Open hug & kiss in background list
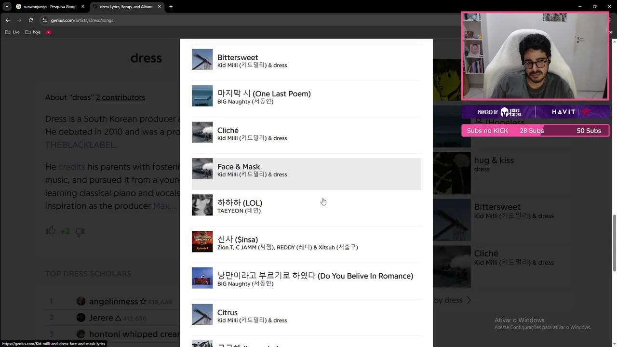617x347 pixels. [x=494, y=160]
